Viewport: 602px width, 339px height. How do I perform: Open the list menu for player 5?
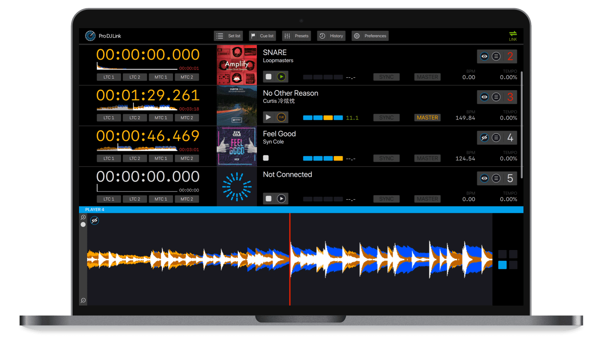coord(496,178)
